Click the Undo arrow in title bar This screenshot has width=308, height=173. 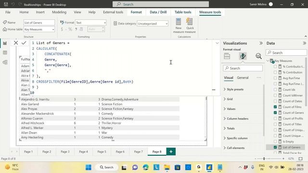(x=13, y=4)
